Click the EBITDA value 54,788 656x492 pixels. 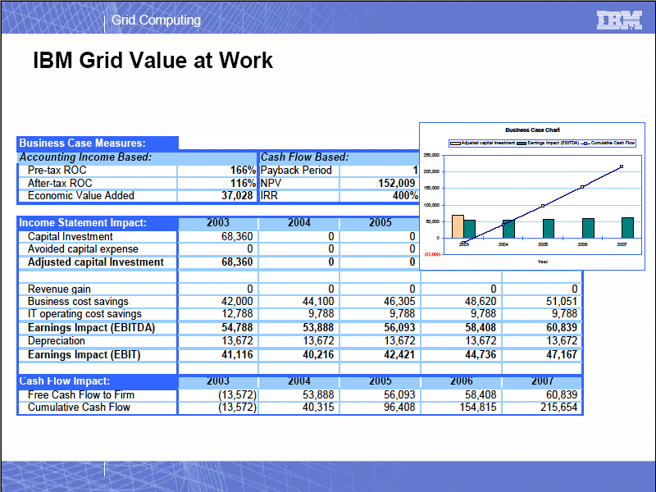click(237, 327)
